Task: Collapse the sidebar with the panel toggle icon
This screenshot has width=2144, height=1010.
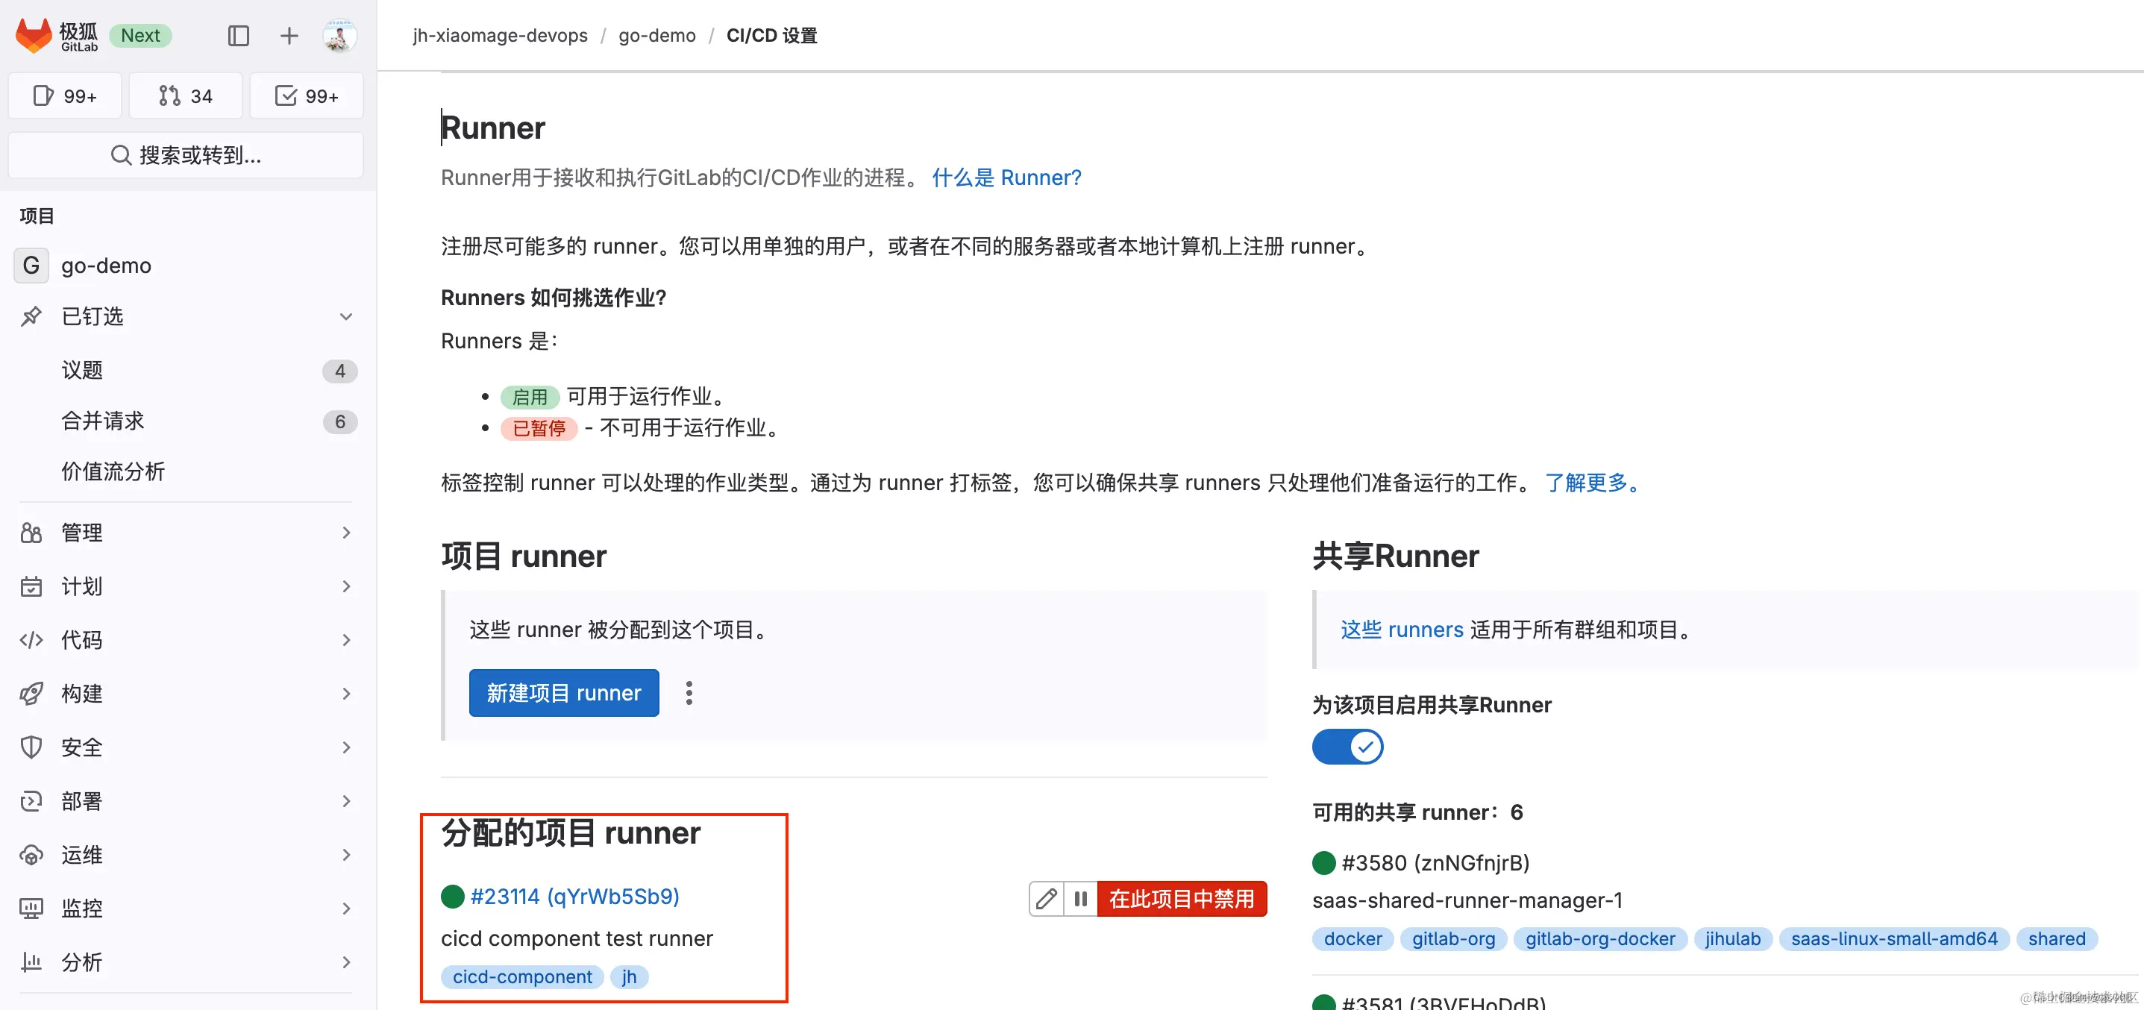Action: pos(238,36)
